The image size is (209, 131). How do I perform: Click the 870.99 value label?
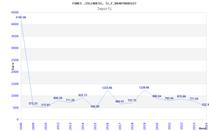(x=182, y=96)
